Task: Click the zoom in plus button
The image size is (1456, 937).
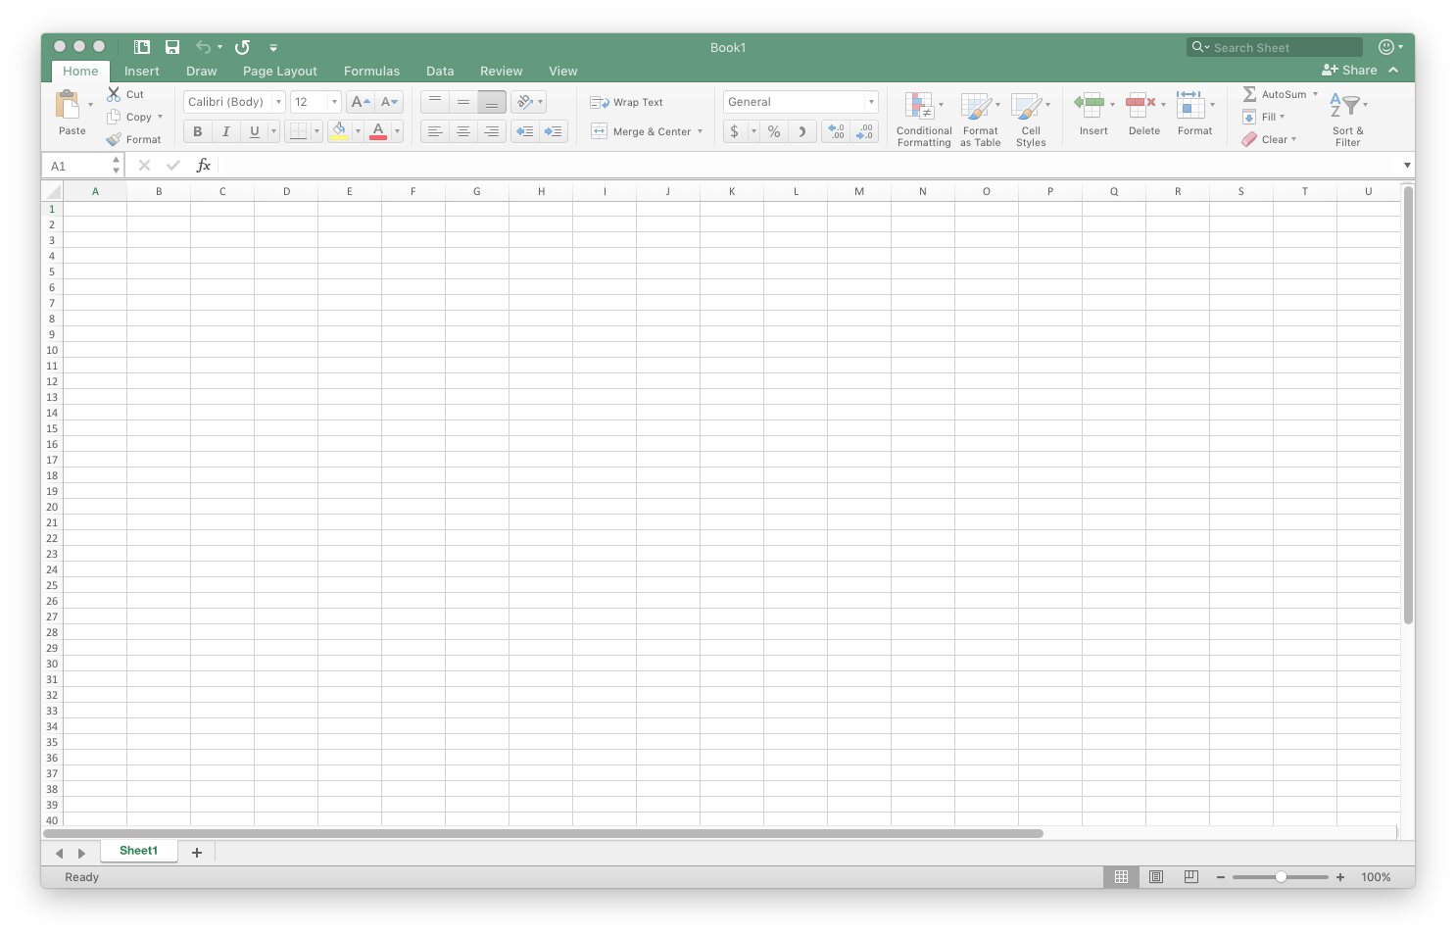Action: [x=1340, y=877]
